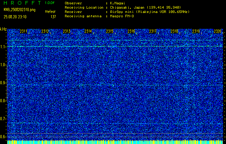Click the 'Observer' label
The image size is (226, 144).
73,3
